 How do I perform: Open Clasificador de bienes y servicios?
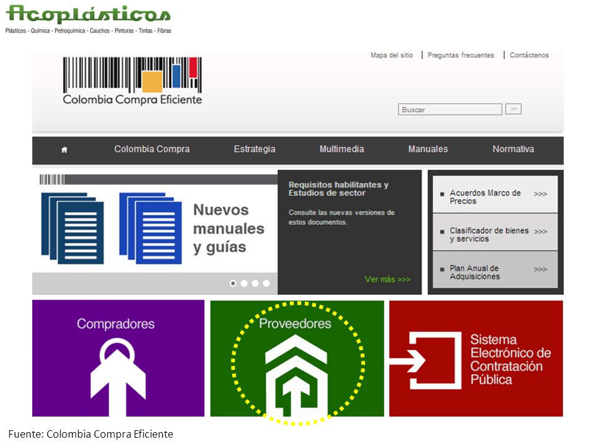(489, 235)
